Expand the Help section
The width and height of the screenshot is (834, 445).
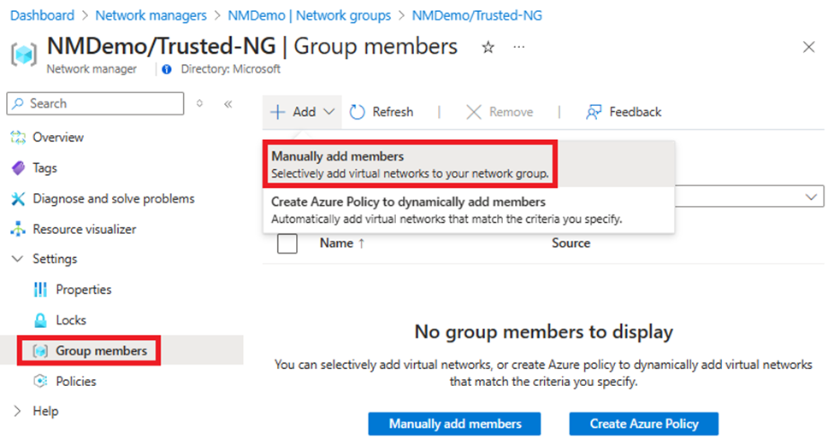pos(18,411)
